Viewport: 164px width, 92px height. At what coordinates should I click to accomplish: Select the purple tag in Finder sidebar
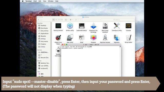point(41,74)
